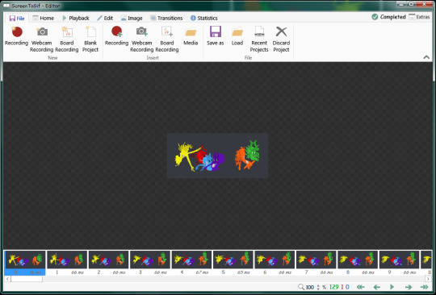
Task: Discard Project with the X icon
Action: 281,39
